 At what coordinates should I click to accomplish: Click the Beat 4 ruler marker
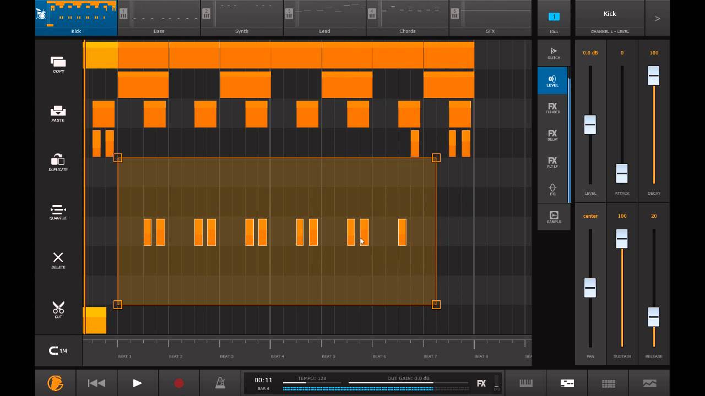click(277, 356)
